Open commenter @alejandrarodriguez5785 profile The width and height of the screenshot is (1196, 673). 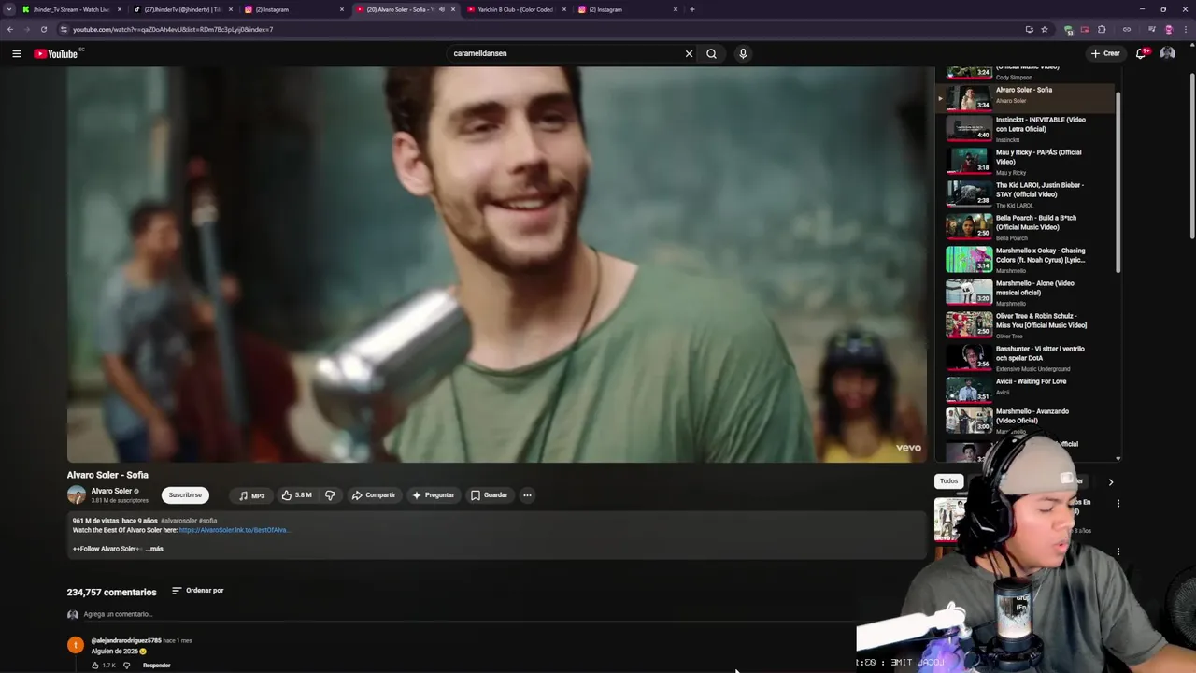tap(126, 641)
